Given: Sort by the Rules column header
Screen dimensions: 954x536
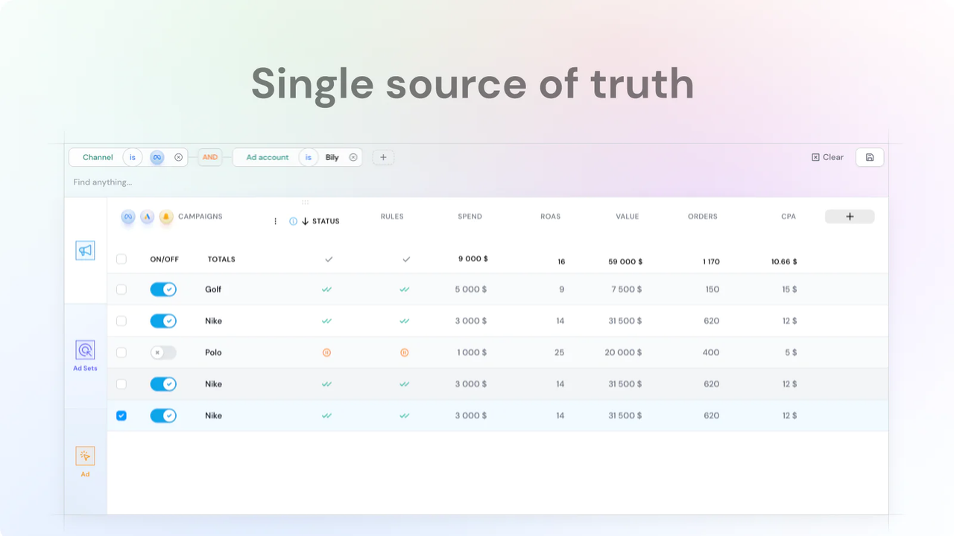Looking at the screenshot, I should [x=392, y=217].
